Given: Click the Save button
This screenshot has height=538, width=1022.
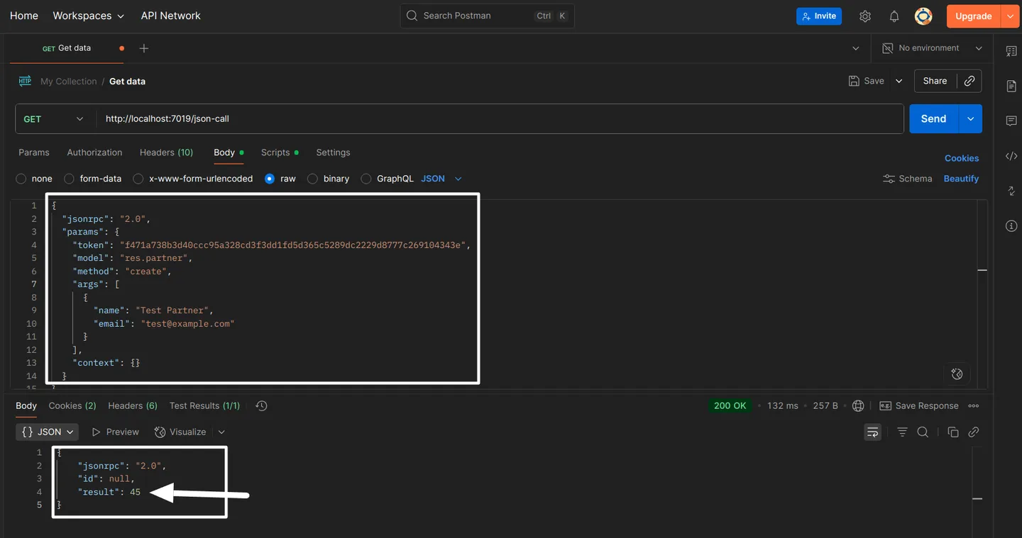Looking at the screenshot, I should pyautogui.click(x=867, y=81).
